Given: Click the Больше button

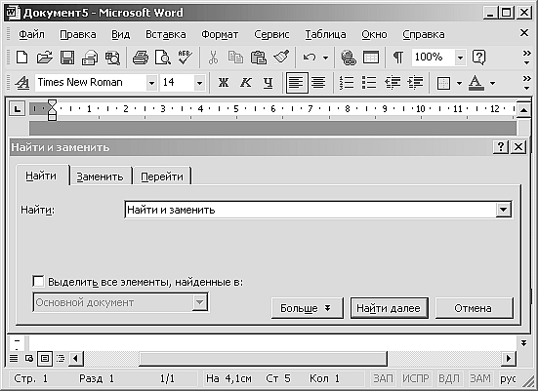Looking at the screenshot, I should coord(308,308).
